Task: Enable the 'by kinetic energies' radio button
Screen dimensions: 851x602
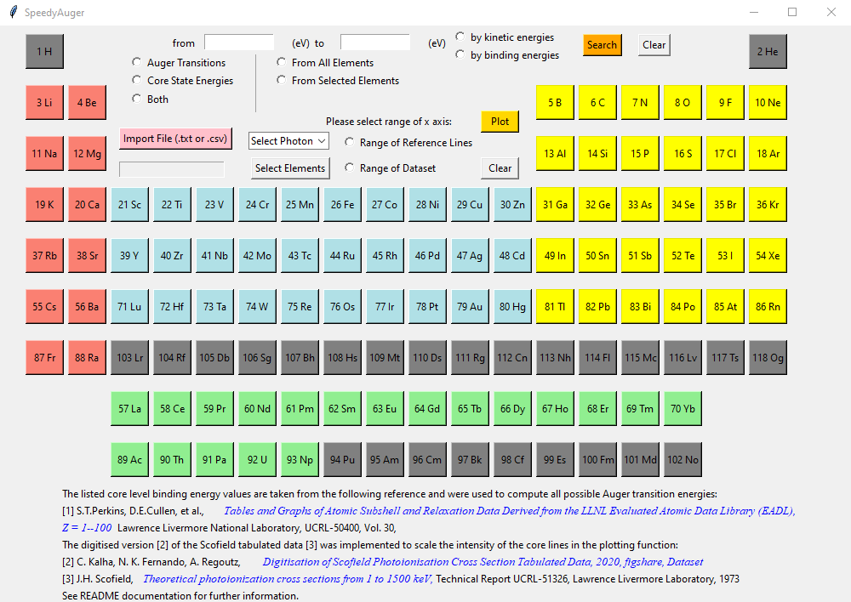Action: coord(460,37)
